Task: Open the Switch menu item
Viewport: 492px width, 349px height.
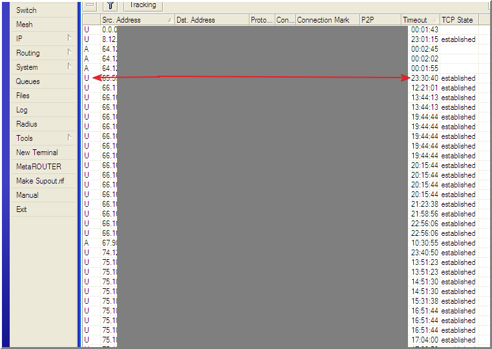Action: (43, 10)
